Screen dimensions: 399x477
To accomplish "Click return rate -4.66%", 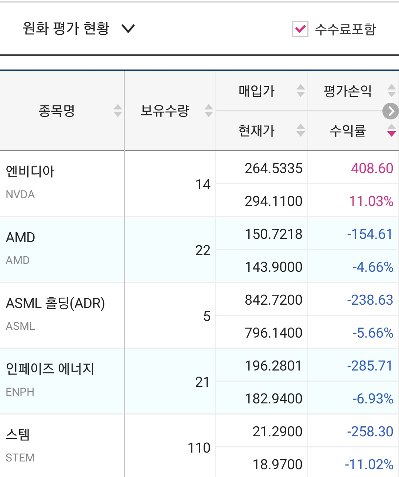I will [x=373, y=267].
